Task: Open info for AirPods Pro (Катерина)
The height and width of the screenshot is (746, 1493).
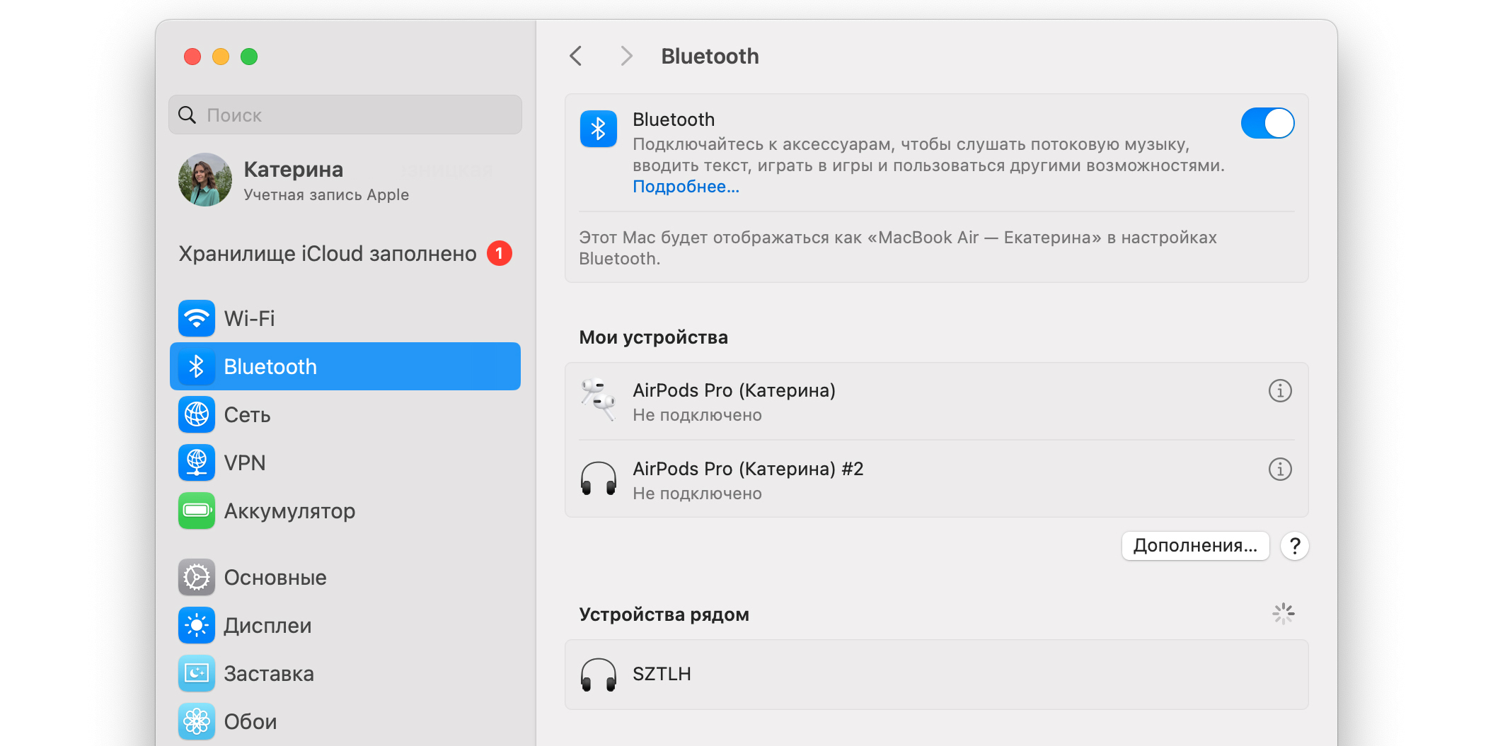Action: click(x=1280, y=390)
